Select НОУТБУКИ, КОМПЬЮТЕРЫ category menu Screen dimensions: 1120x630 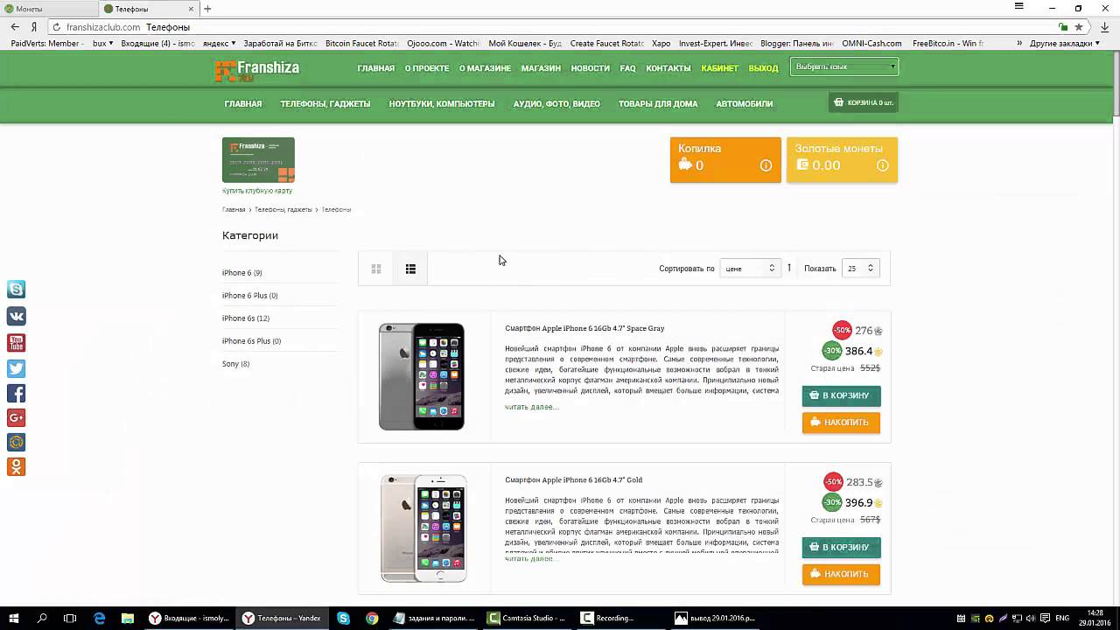pos(442,103)
